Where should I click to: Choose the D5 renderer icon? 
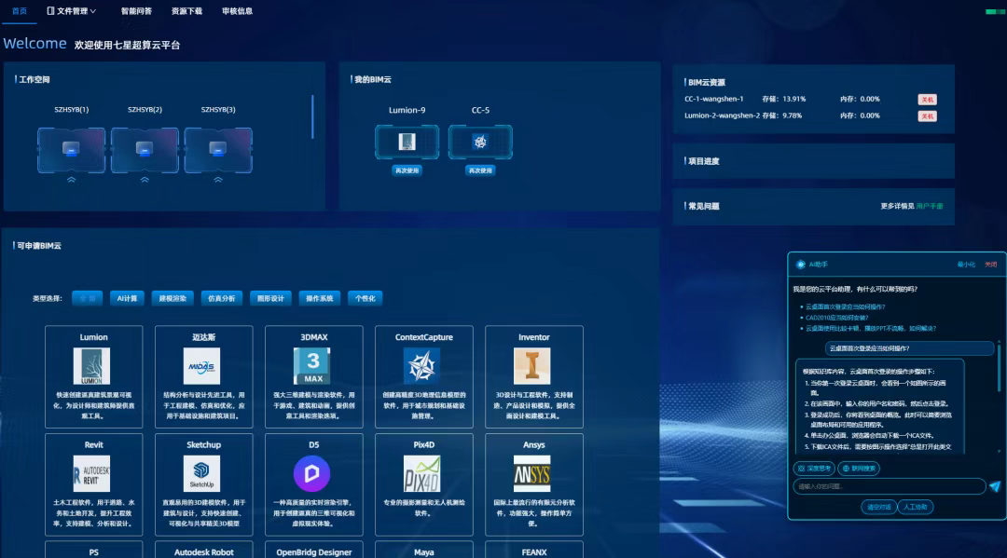tap(312, 473)
